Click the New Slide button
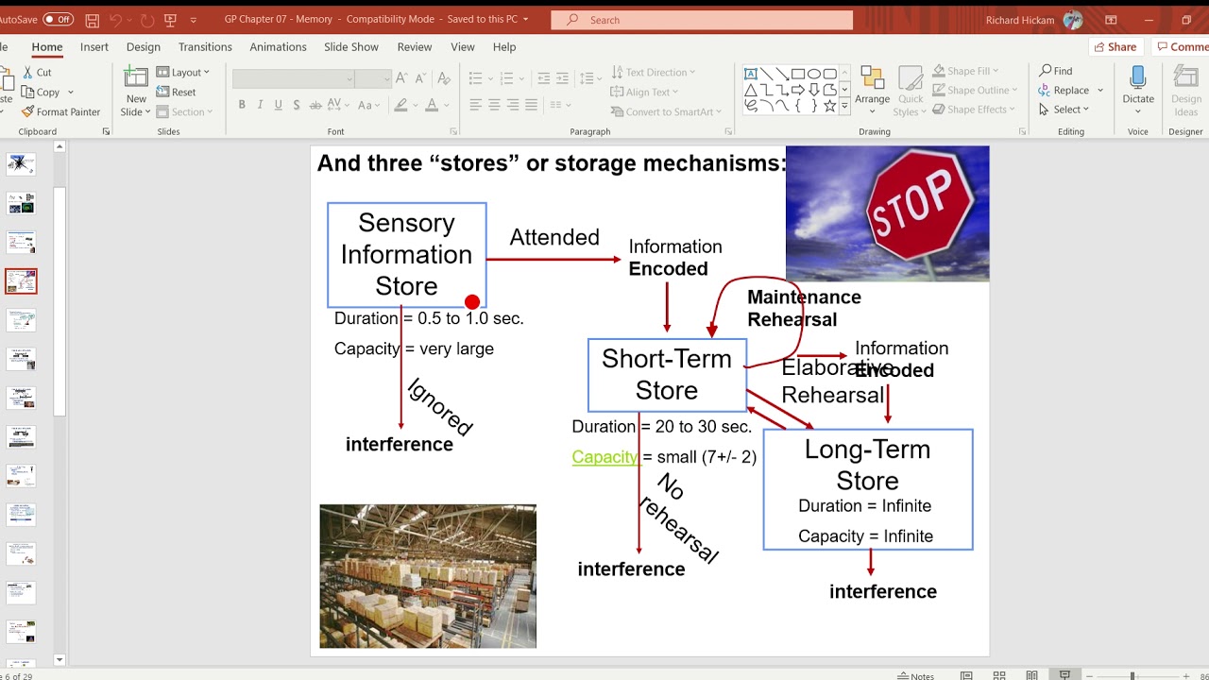Viewport: 1209px width, 680px height. 136,92
